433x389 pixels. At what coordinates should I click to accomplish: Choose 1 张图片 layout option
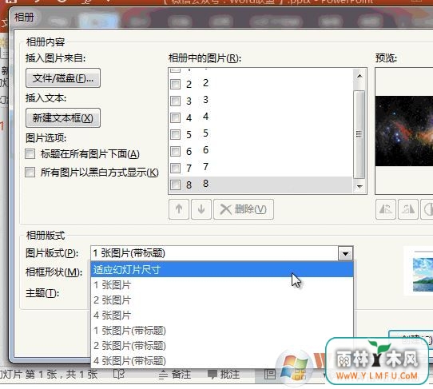coord(222,285)
